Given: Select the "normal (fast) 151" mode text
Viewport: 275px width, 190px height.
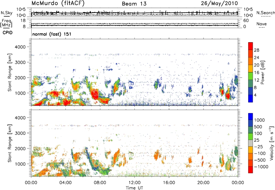Looking at the screenshot, I should 52,34.
